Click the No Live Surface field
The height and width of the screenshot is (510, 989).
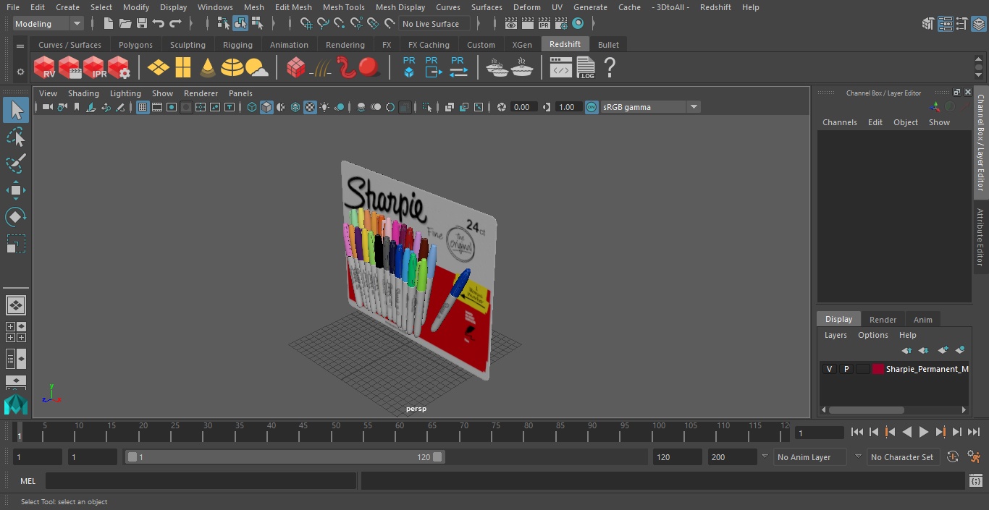coord(434,24)
